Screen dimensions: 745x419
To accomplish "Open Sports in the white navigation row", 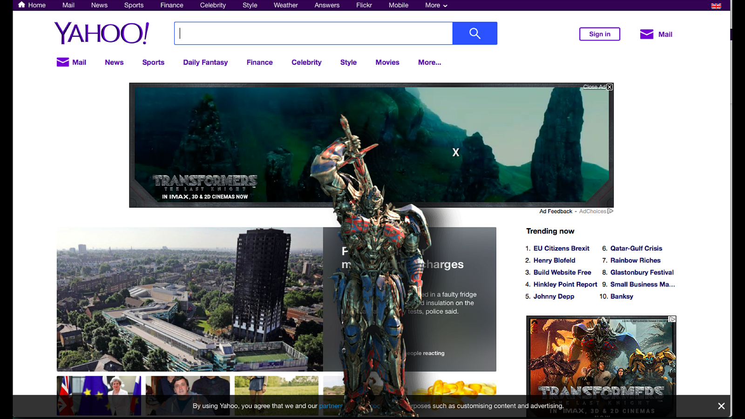I will [x=153, y=62].
